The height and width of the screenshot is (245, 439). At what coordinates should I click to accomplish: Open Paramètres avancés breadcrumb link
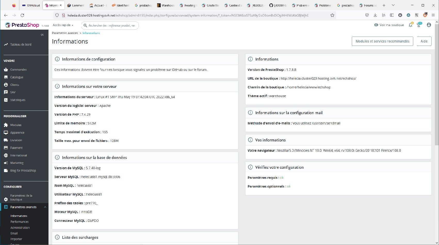pyautogui.click(x=65, y=33)
